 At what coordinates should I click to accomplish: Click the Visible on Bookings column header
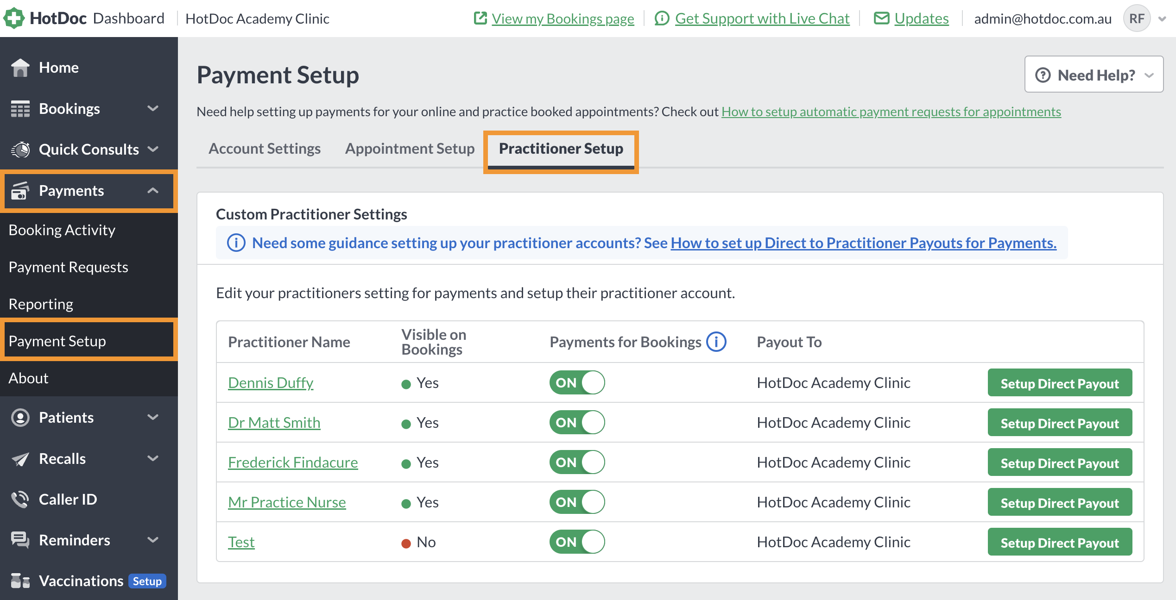(434, 342)
